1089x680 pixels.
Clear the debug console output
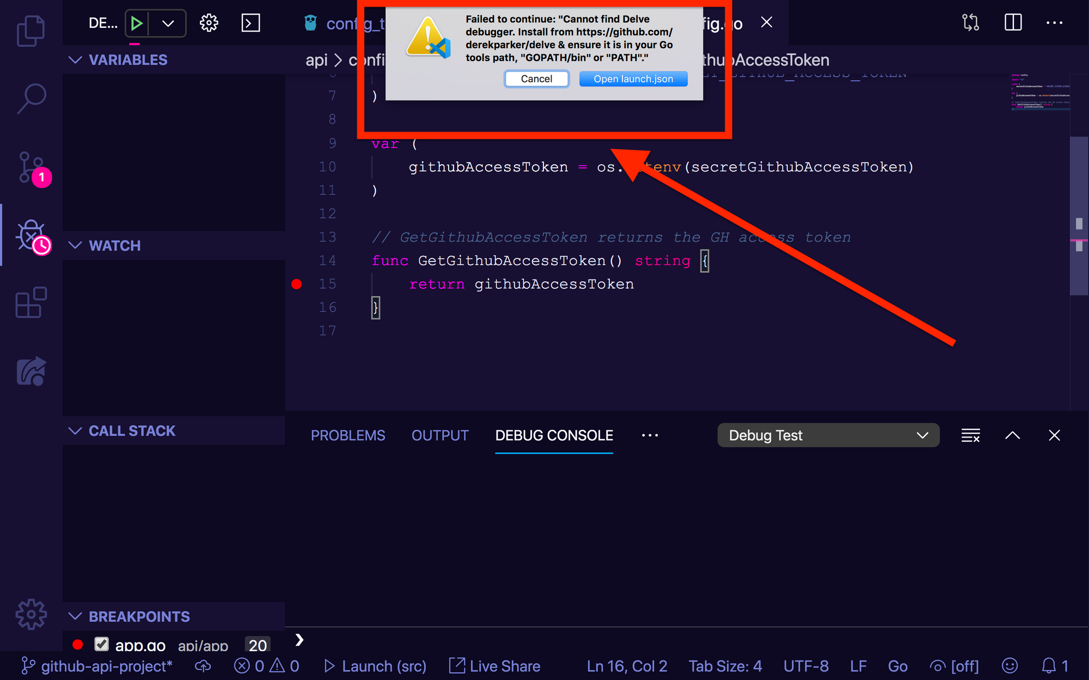click(x=970, y=435)
